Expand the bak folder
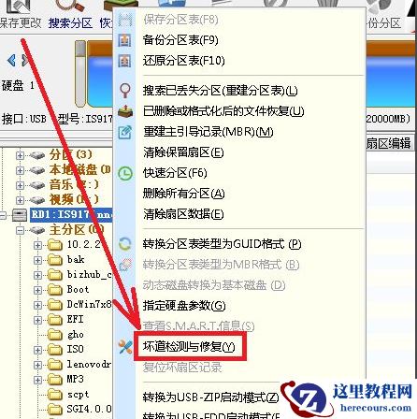Screen dimensions: 417x419 coord(37,260)
